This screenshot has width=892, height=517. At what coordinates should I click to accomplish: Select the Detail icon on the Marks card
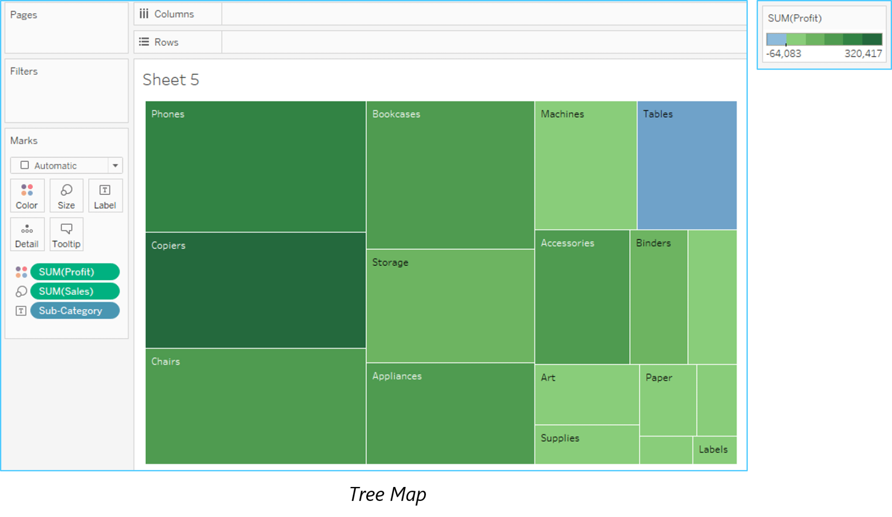tap(27, 234)
